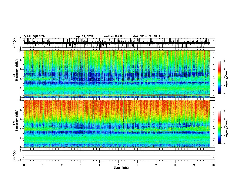
Task: Click the ch.1 spectrogram color scale bar
Action: [x=219, y=77]
